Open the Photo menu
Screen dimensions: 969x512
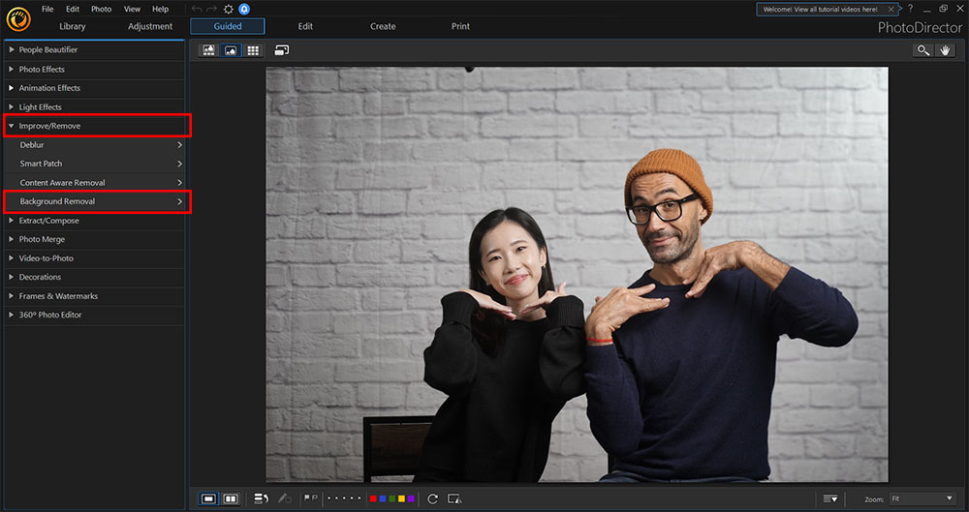[x=102, y=10]
